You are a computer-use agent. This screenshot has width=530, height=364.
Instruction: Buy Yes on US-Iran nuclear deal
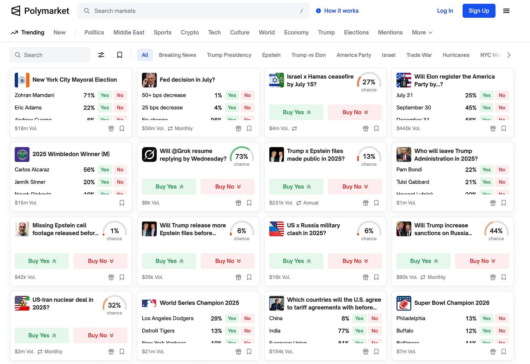(x=41, y=335)
